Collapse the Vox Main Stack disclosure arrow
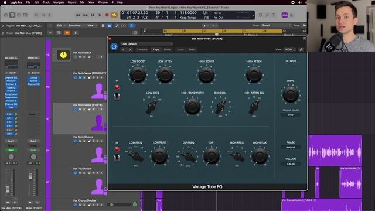375x211 pixels. pyautogui.click(x=54, y=55)
